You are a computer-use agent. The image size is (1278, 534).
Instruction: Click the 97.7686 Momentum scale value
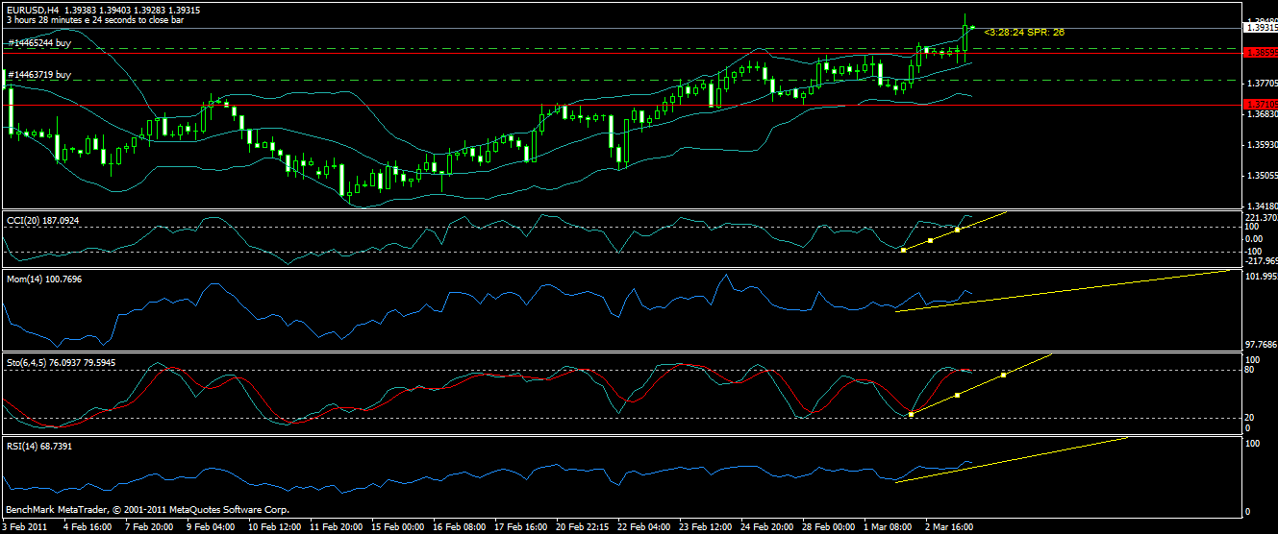(x=1262, y=344)
